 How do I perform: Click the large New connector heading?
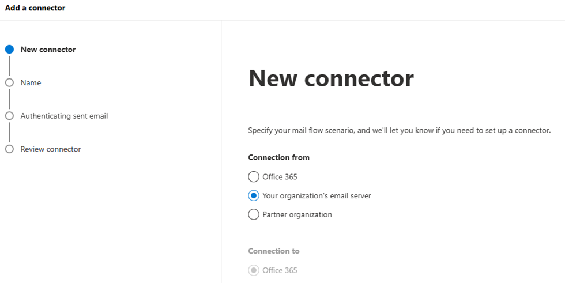click(x=331, y=79)
